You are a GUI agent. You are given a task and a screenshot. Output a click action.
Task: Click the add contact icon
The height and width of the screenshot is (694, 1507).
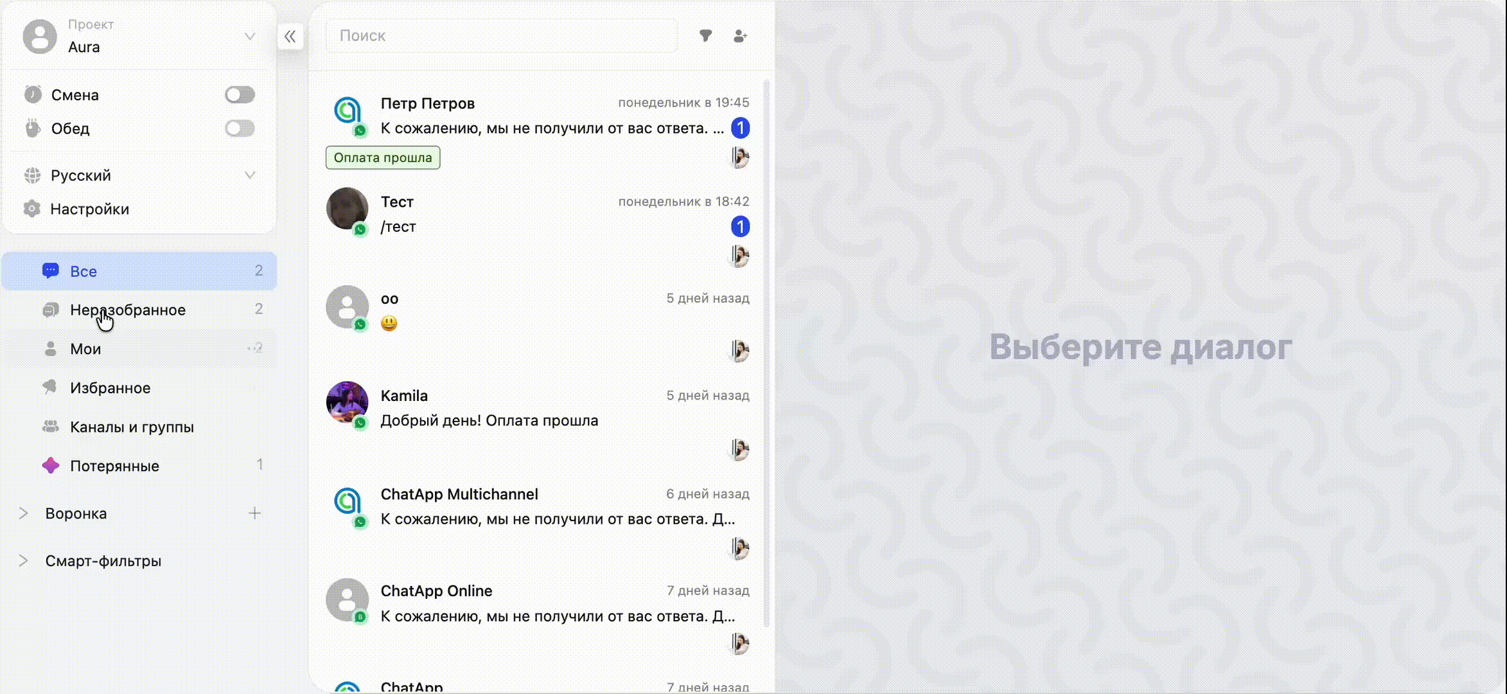coord(740,36)
